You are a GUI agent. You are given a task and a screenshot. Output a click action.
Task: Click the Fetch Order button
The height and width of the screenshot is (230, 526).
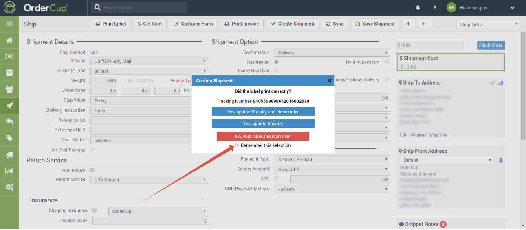coord(491,46)
